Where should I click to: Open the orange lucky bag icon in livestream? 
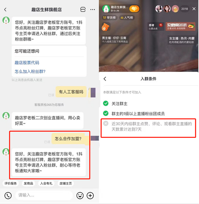[x=106, y=27]
